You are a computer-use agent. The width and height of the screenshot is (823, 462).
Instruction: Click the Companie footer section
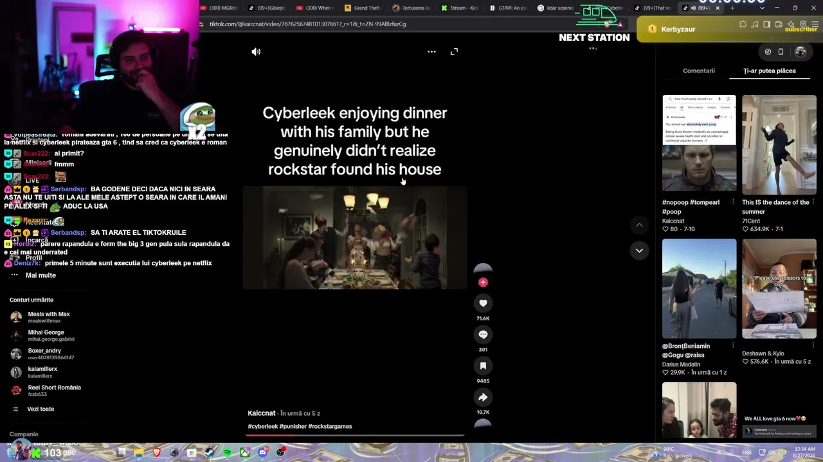pyautogui.click(x=24, y=434)
